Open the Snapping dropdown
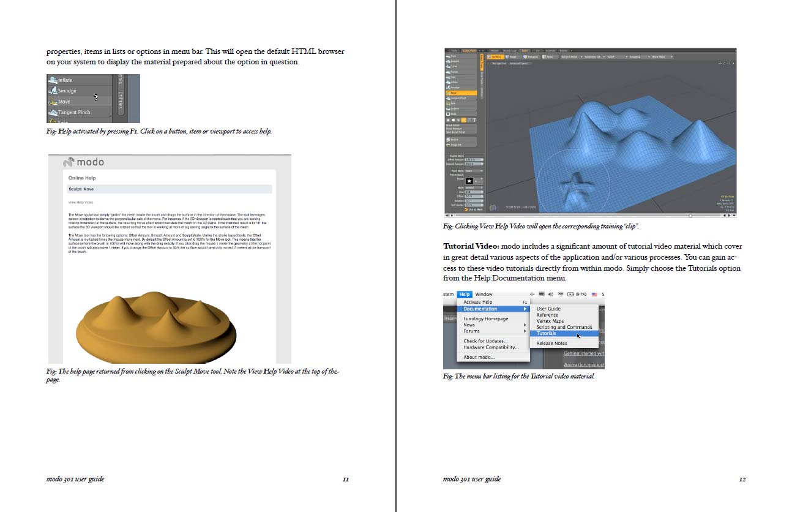792x512 pixels. tap(638, 57)
